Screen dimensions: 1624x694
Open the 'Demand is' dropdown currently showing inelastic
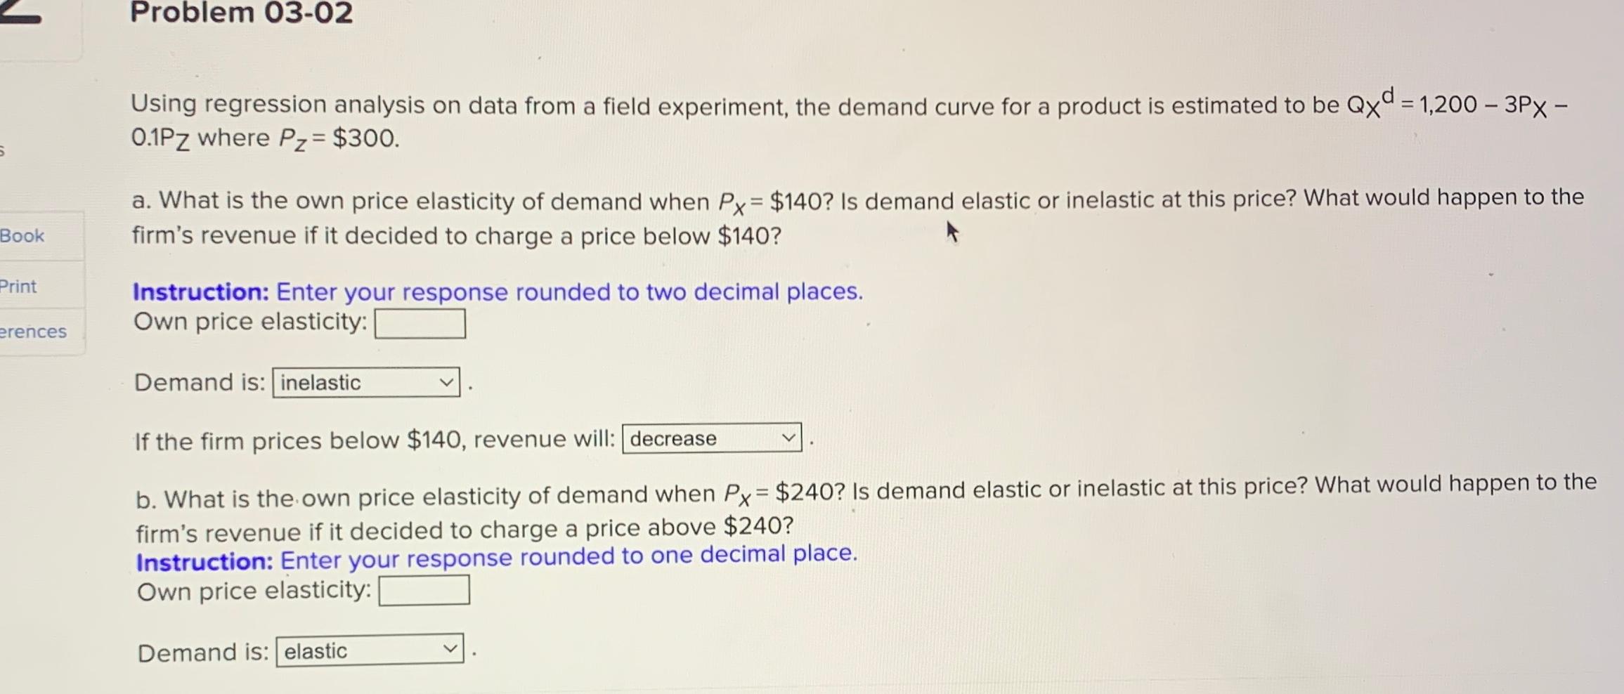coord(365,383)
